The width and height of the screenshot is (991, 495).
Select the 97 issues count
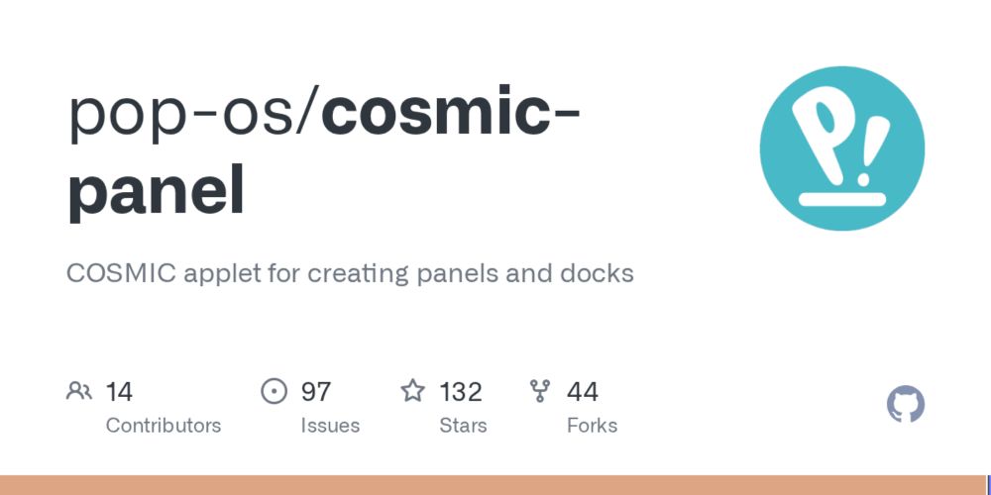315,392
